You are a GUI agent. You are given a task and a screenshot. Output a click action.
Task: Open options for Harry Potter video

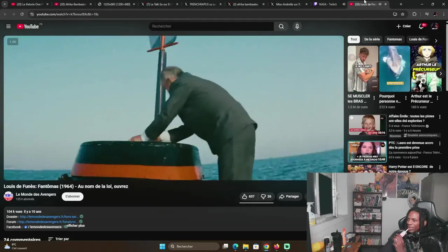[440, 168]
